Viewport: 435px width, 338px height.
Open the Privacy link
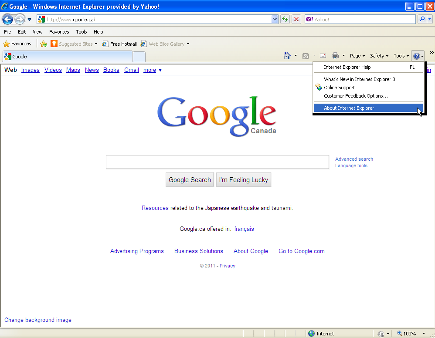[228, 266]
